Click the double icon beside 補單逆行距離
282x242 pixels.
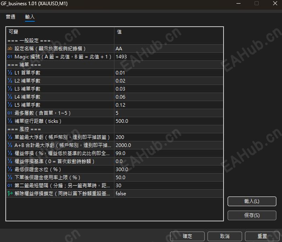[x=10, y=121]
